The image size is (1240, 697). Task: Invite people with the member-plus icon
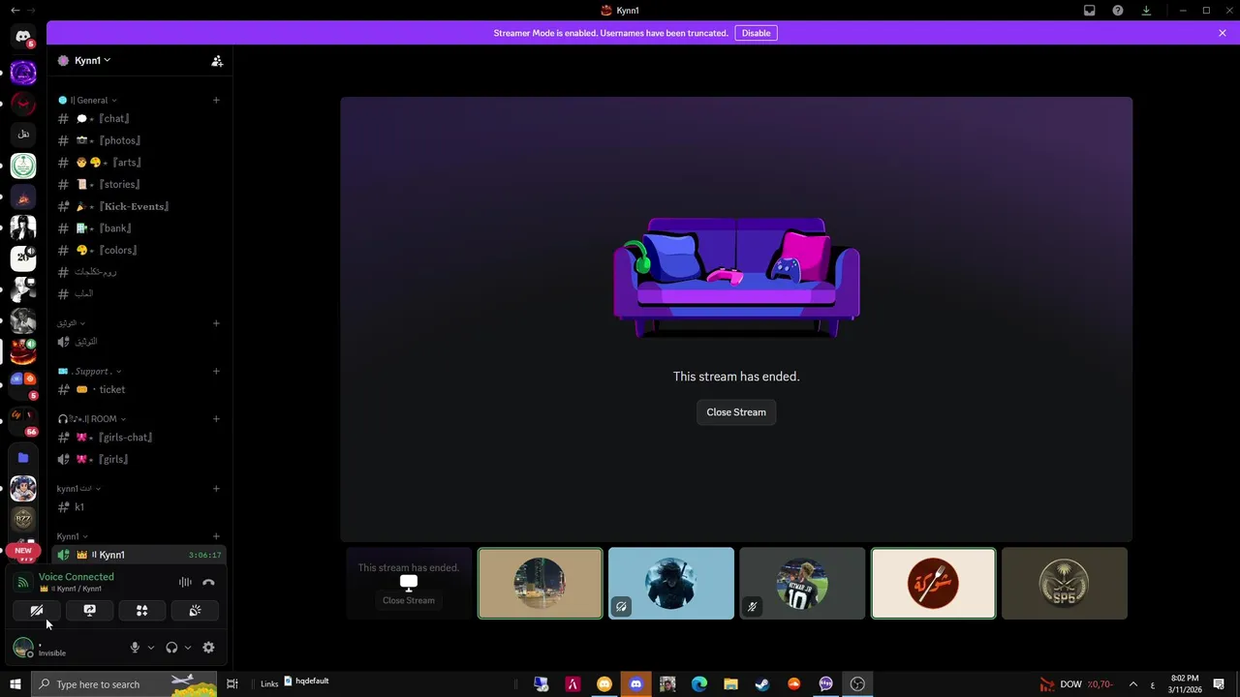pos(217,60)
